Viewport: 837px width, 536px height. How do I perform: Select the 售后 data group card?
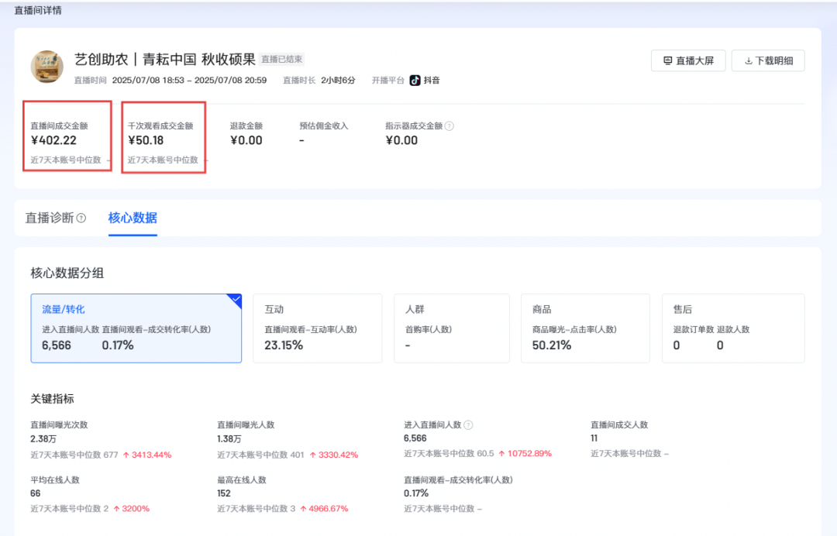[732, 328]
